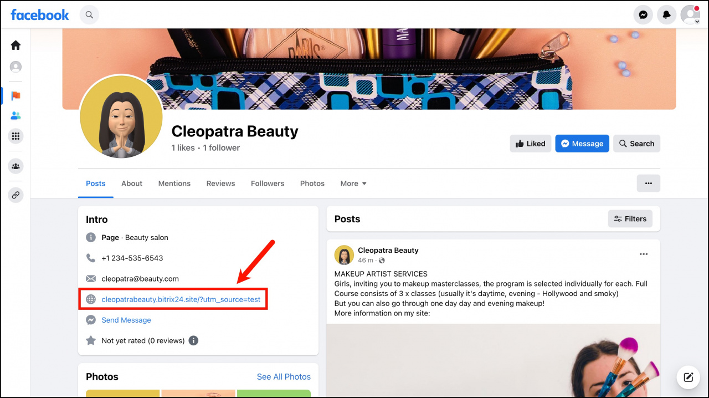Click the info icon next to Not yet rated
This screenshot has height=398, width=709.
click(x=193, y=340)
